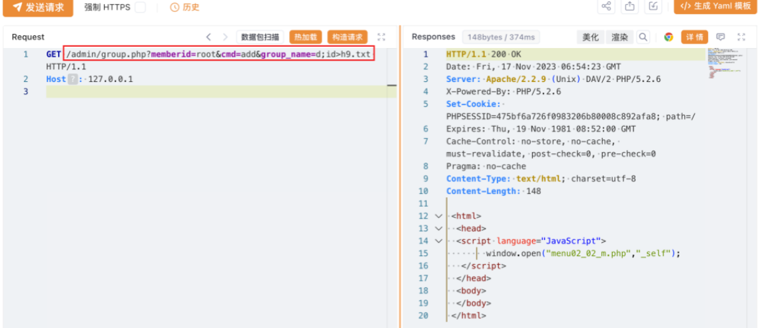Click the 发送请求 send request button

coord(38,7)
